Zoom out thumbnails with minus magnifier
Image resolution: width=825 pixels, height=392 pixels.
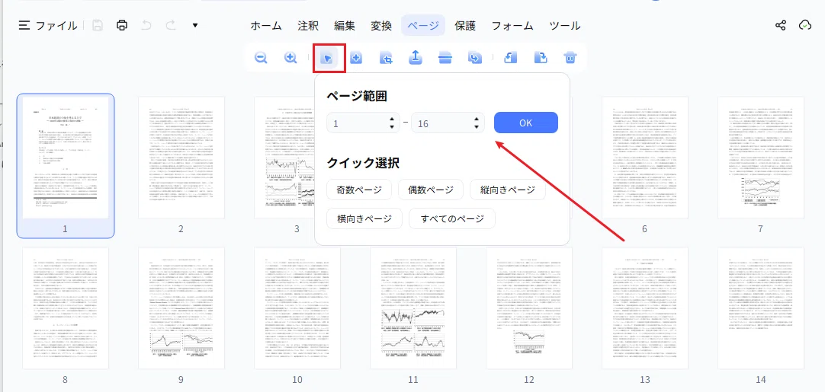pyautogui.click(x=261, y=58)
